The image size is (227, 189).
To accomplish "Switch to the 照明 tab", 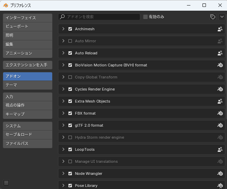I will [28, 35].
